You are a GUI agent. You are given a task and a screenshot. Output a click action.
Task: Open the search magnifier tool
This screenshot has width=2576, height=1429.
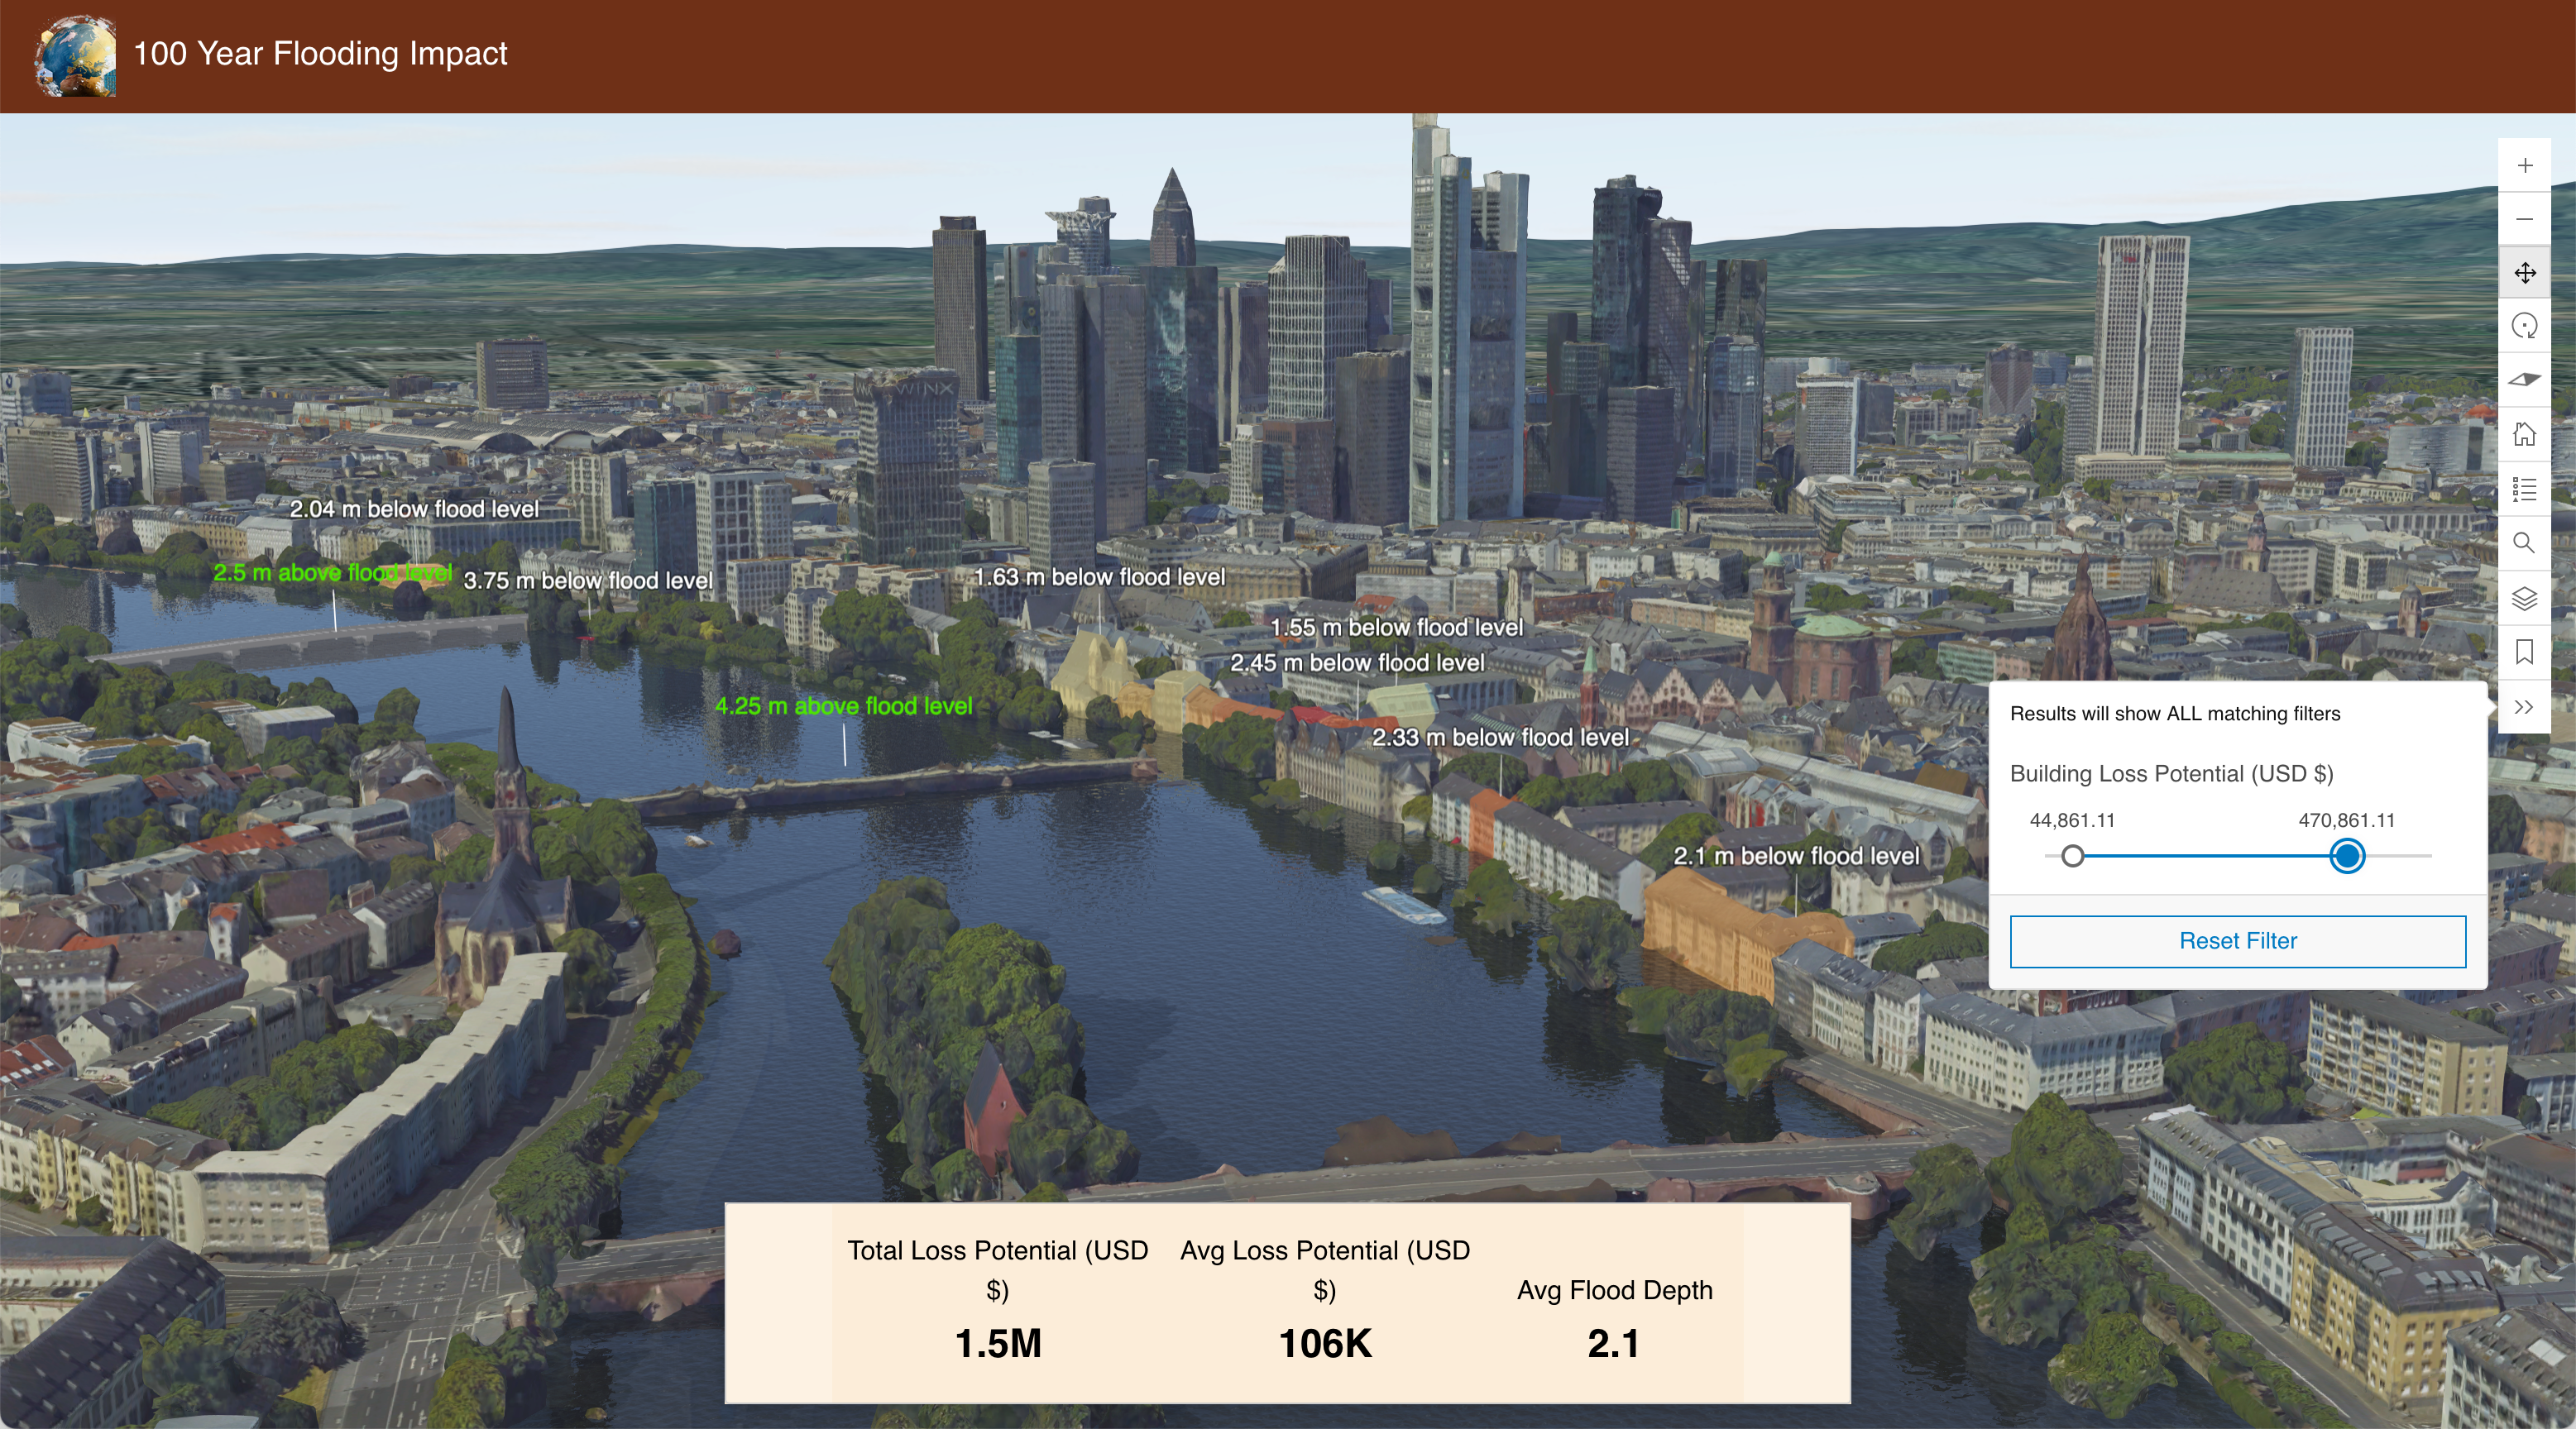pos(2524,543)
